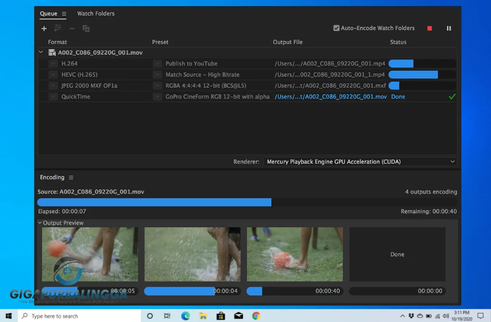
Task: Open Task View on the taskbar
Action: click(x=167, y=316)
